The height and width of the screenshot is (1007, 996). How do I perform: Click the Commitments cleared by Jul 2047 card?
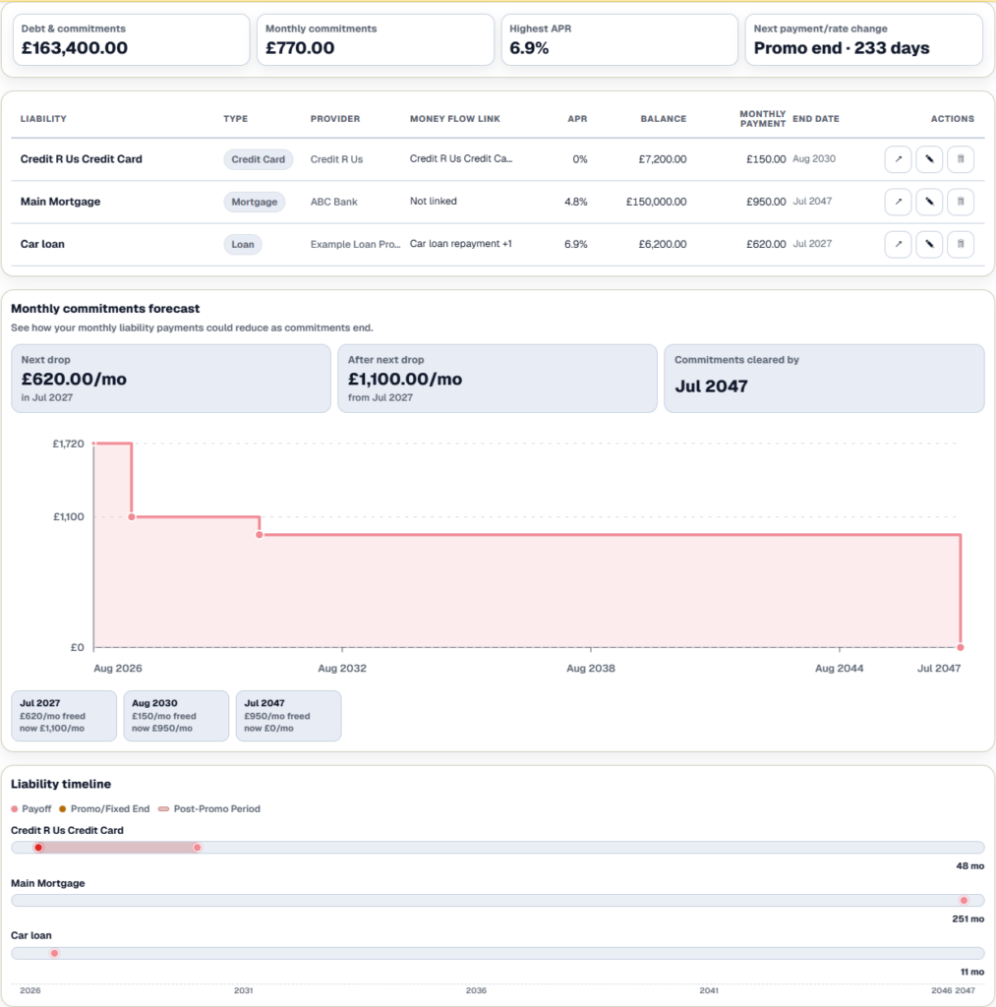824,379
